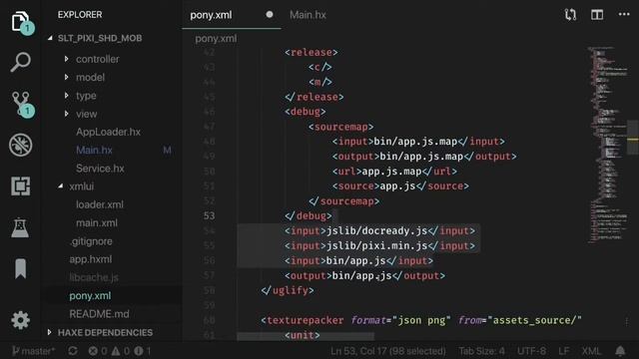
Task: Open the Bookmarks view icon
Action: 20,268
